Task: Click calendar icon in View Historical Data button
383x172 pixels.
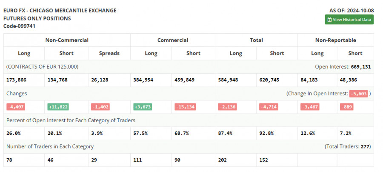Action: [329, 20]
